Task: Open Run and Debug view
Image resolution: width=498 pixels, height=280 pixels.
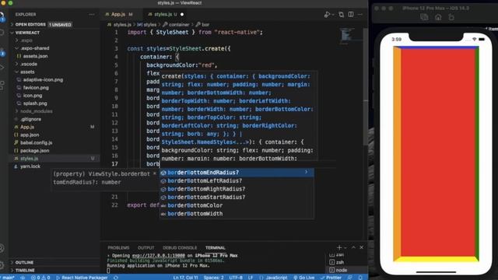Action: point(2,68)
